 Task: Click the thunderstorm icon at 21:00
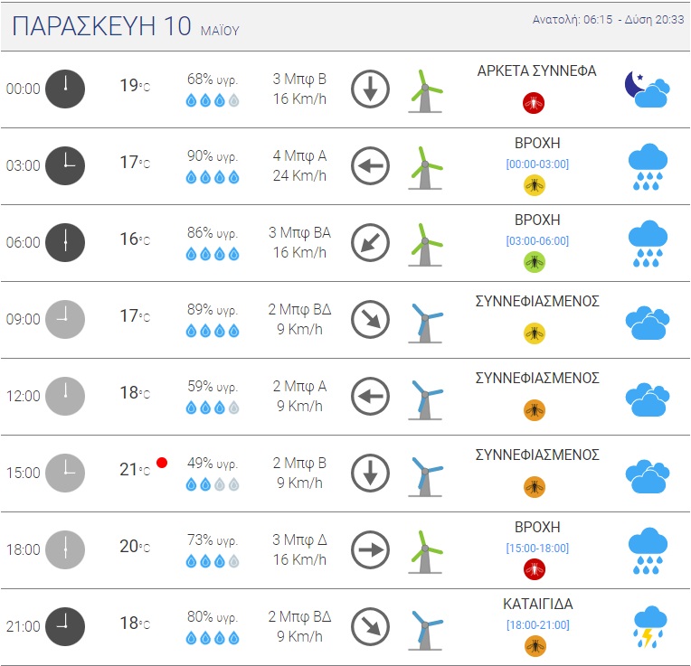pos(648,627)
